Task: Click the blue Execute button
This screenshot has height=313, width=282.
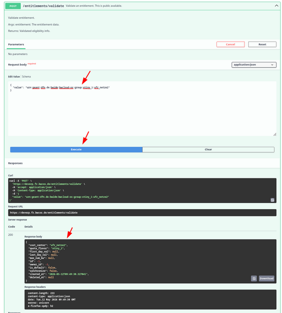Action: click(x=76, y=150)
